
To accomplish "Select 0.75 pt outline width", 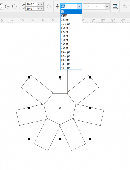I will click(71, 24).
